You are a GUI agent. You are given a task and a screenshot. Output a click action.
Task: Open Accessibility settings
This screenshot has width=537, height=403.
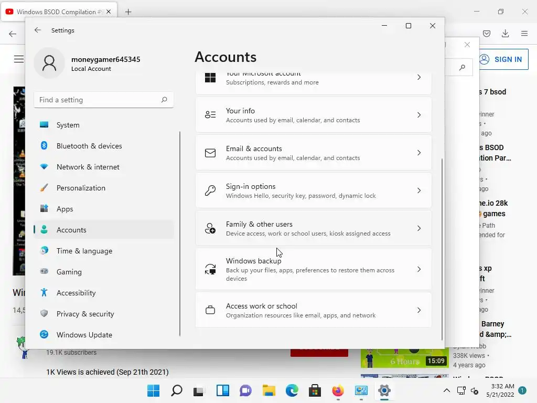[104, 293]
